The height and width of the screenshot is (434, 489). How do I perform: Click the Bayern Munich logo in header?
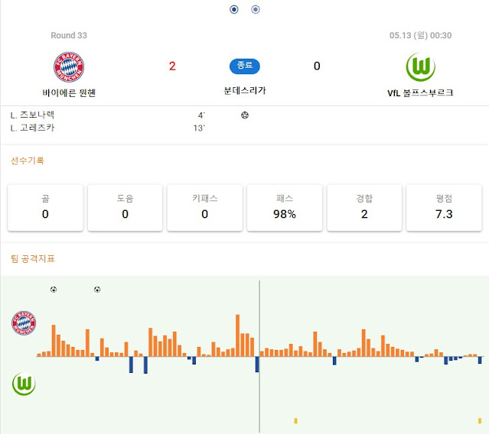pos(69,67)
